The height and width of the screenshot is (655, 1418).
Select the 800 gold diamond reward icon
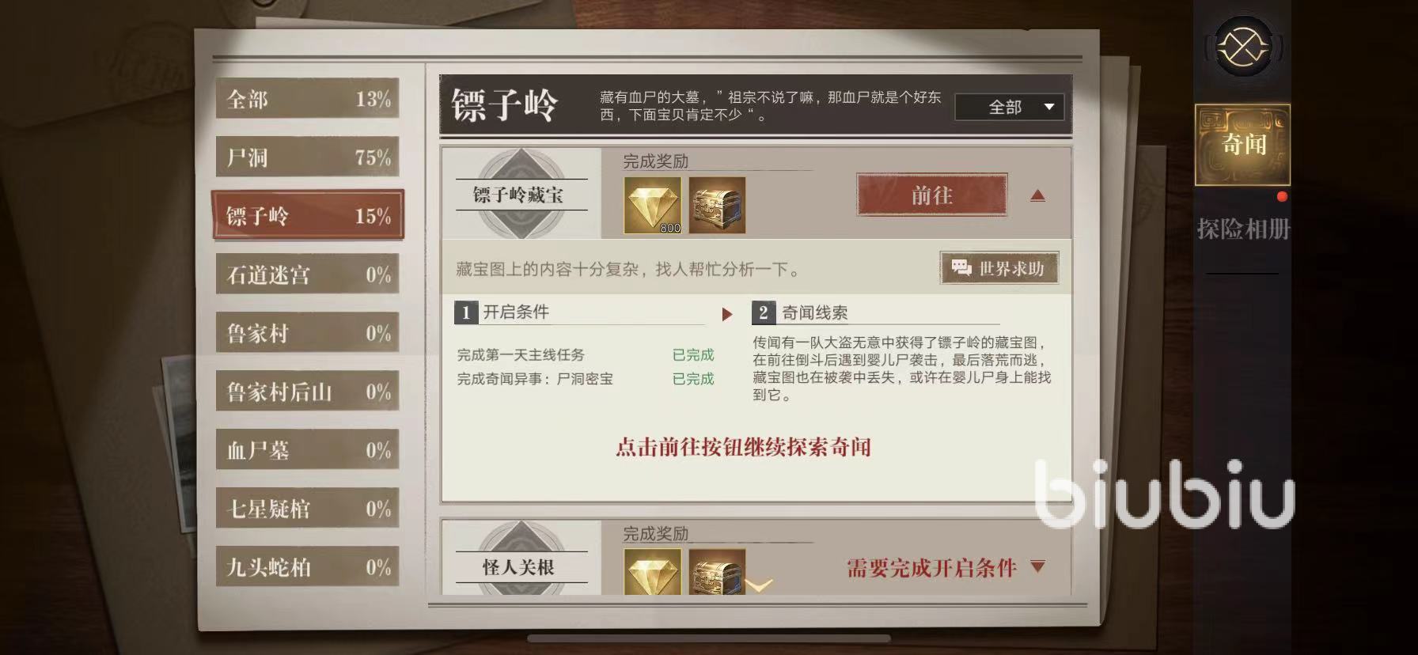click(652, 205)
